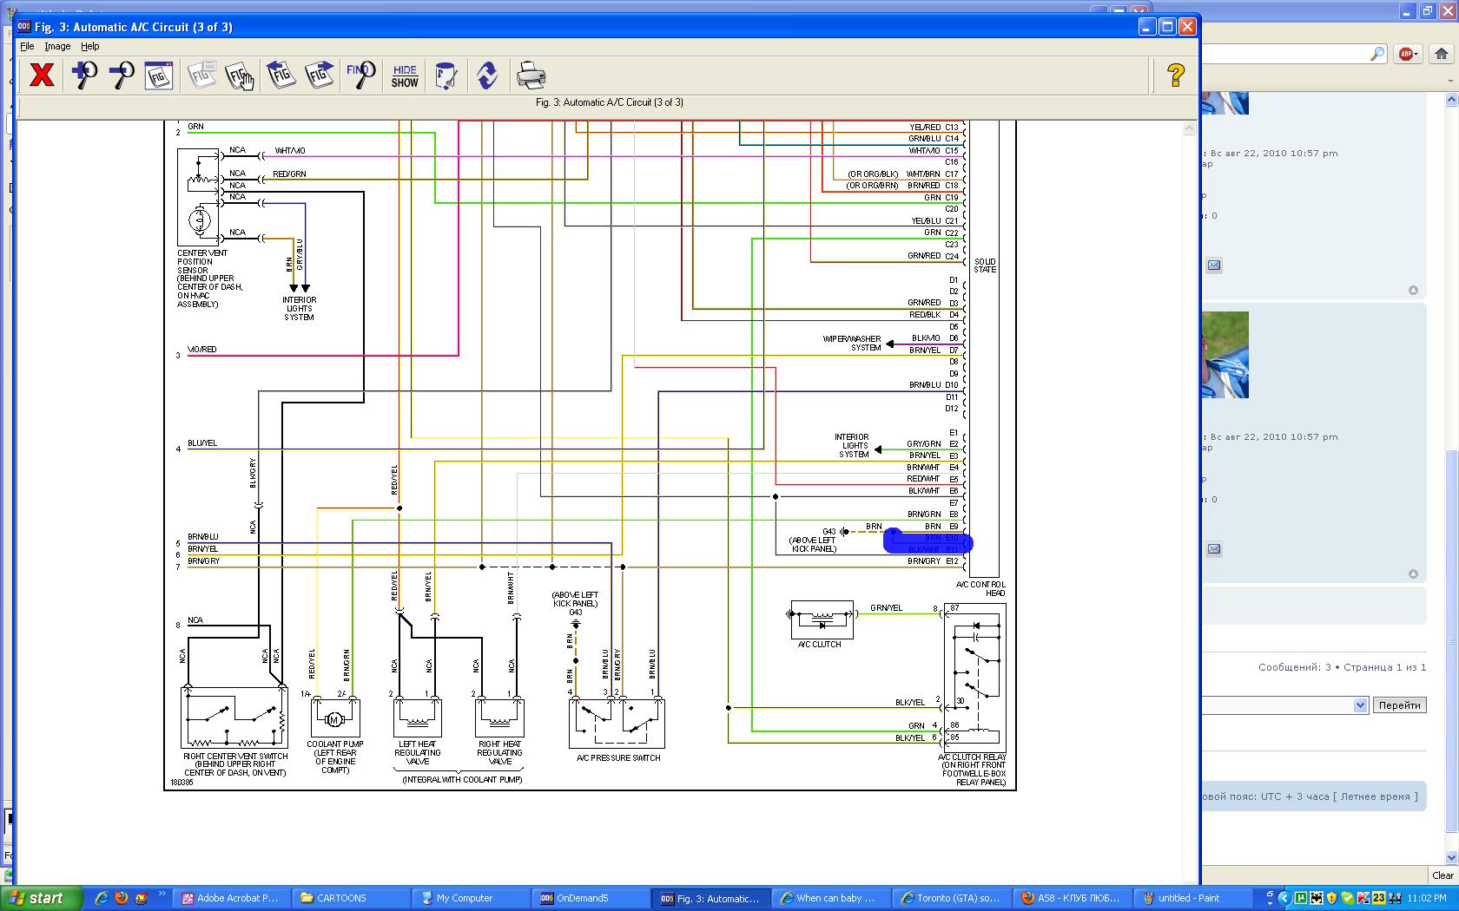Go to the previous figure

280,75
